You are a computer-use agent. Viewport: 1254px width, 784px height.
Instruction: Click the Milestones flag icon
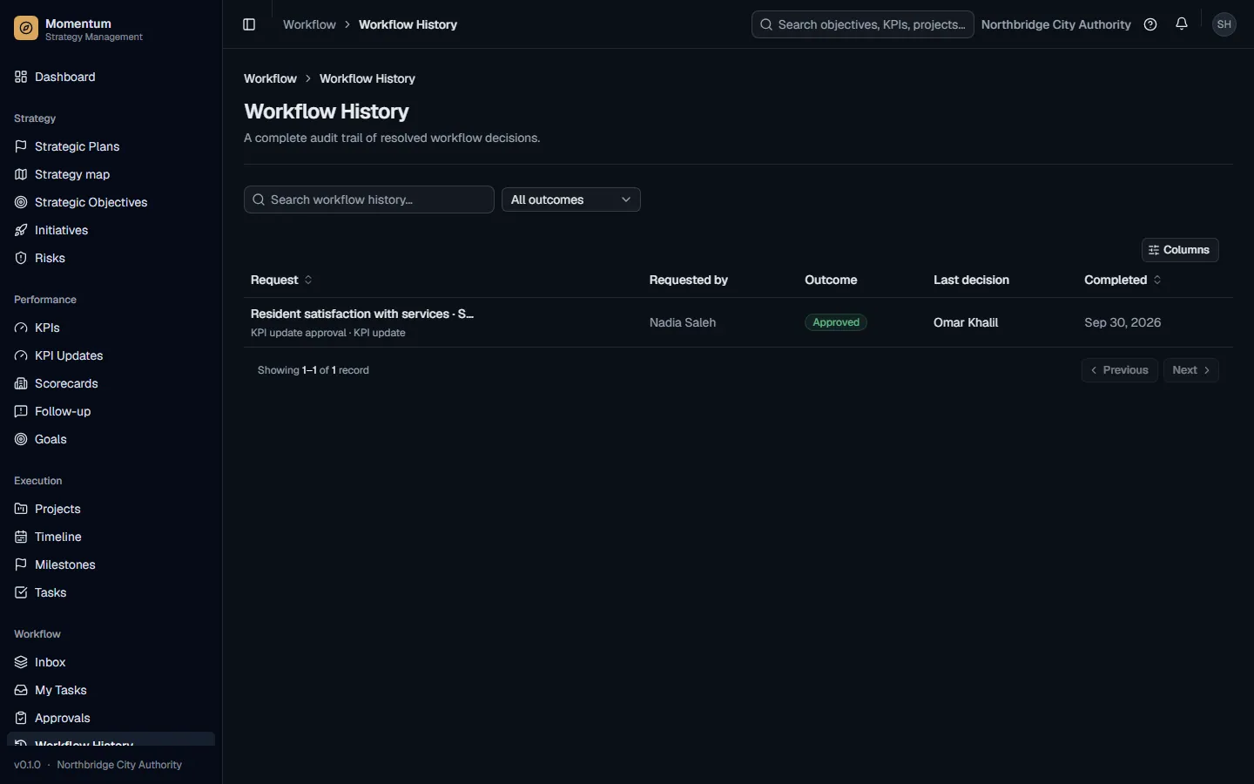pyautogui.click(x=21, y=564)
